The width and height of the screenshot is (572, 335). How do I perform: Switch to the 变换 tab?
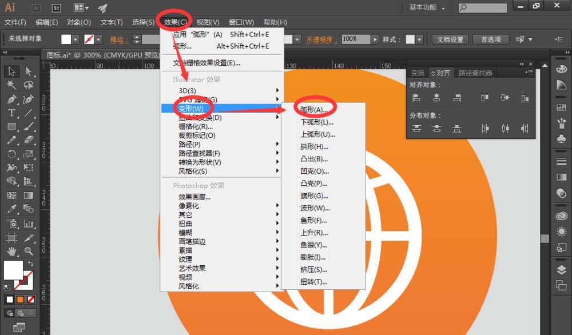point(418,73)
